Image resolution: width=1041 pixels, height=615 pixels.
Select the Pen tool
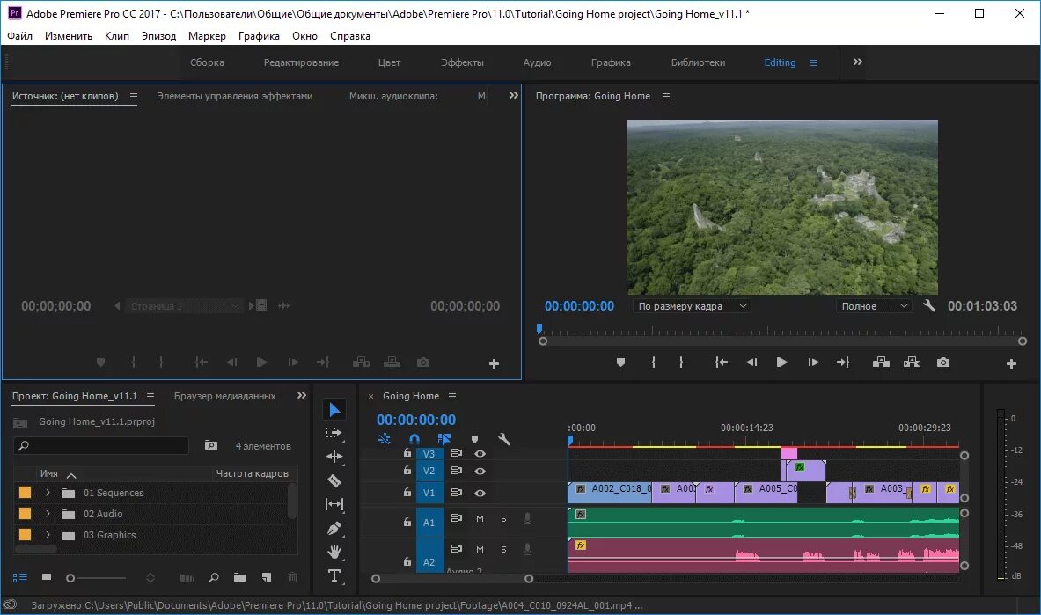coord(334,528)
